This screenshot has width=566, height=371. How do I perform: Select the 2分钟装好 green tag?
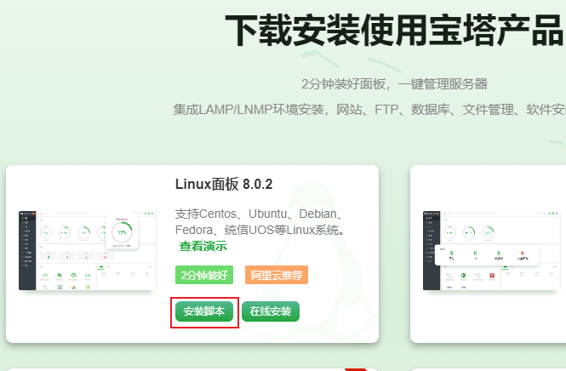204,276
